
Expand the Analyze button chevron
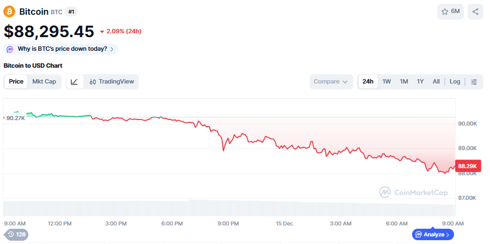point(447,235)
